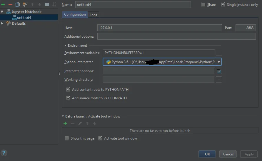The height and width of the screenshot is (161, 262).
Task: Move the before launch task down
Action: [x=95, y=123]
